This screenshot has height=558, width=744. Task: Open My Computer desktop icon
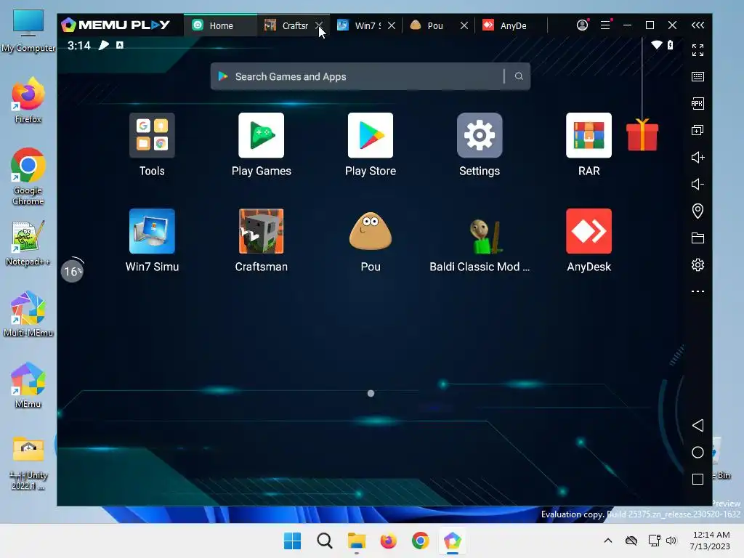coord(28,31)
